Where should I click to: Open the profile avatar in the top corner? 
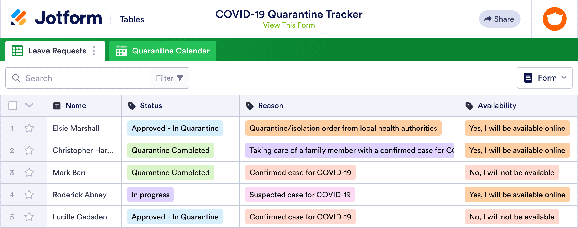point(554,18)
